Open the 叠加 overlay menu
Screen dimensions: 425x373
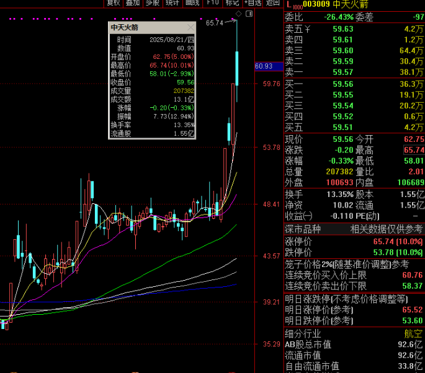133,3
